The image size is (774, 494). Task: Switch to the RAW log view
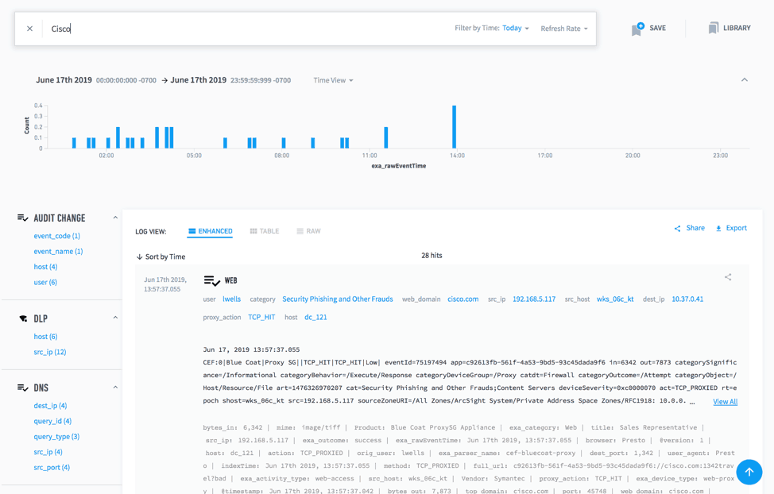[x=308, y=231]
